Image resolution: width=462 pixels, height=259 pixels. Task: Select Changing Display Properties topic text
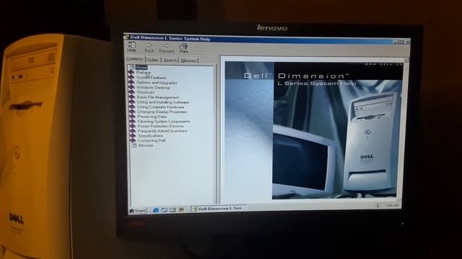[x=162, y=112]
